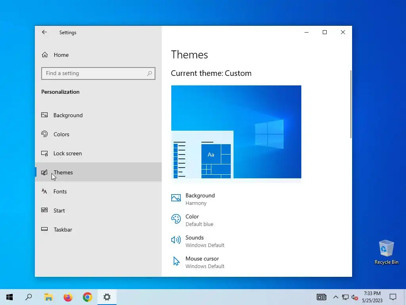
Task: Open the Colors page in sidebar
Action: [98, 134]
